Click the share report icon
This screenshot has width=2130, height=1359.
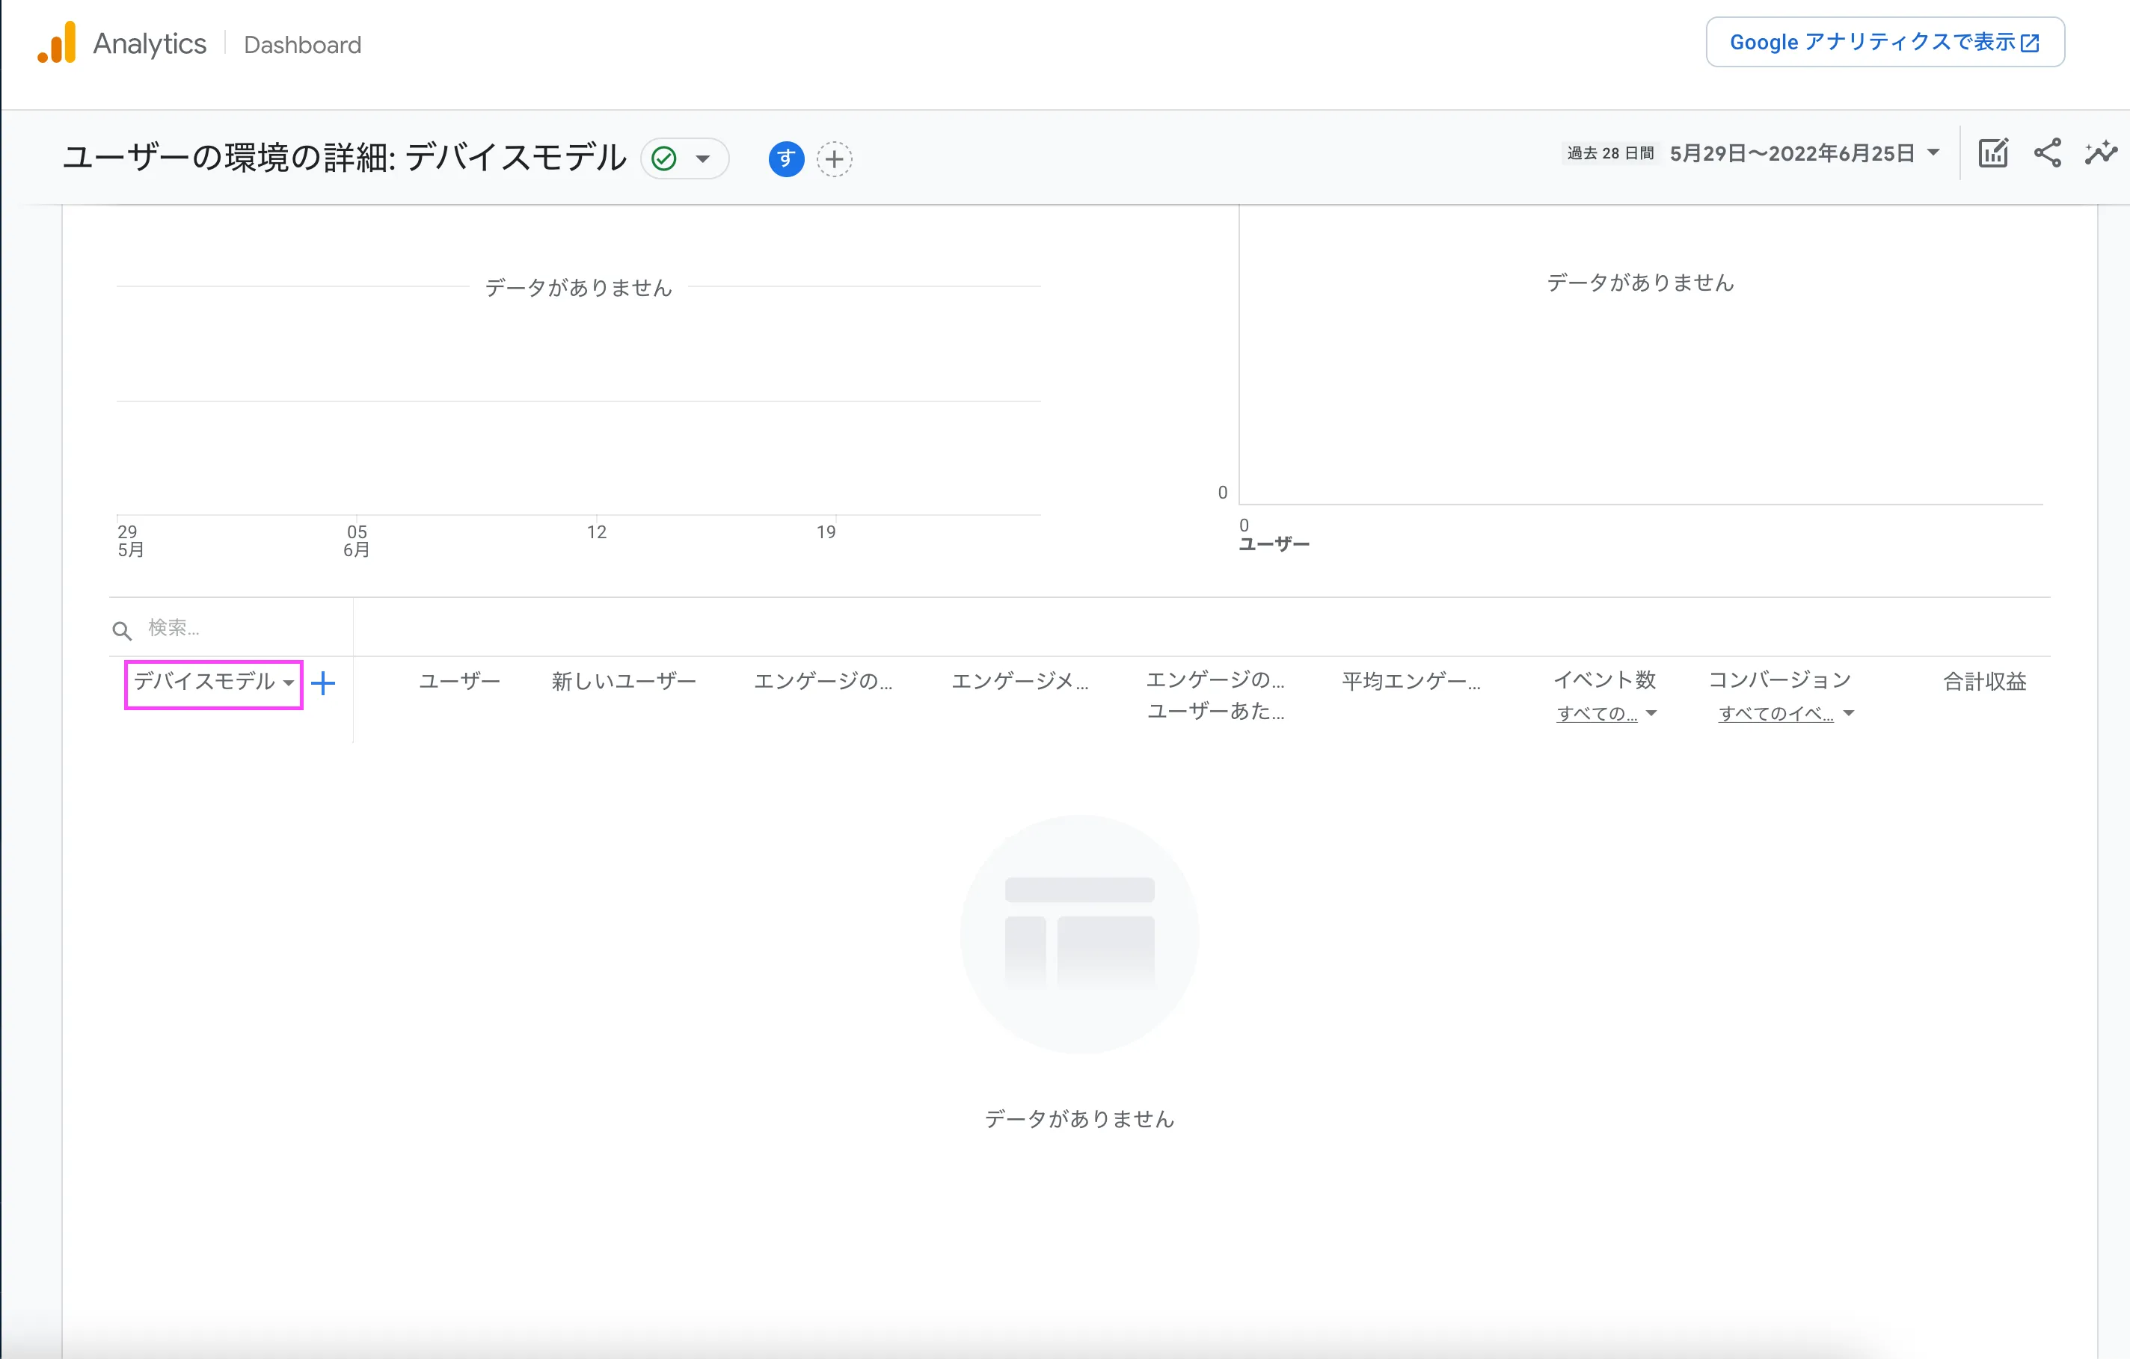click(2047, 153)
